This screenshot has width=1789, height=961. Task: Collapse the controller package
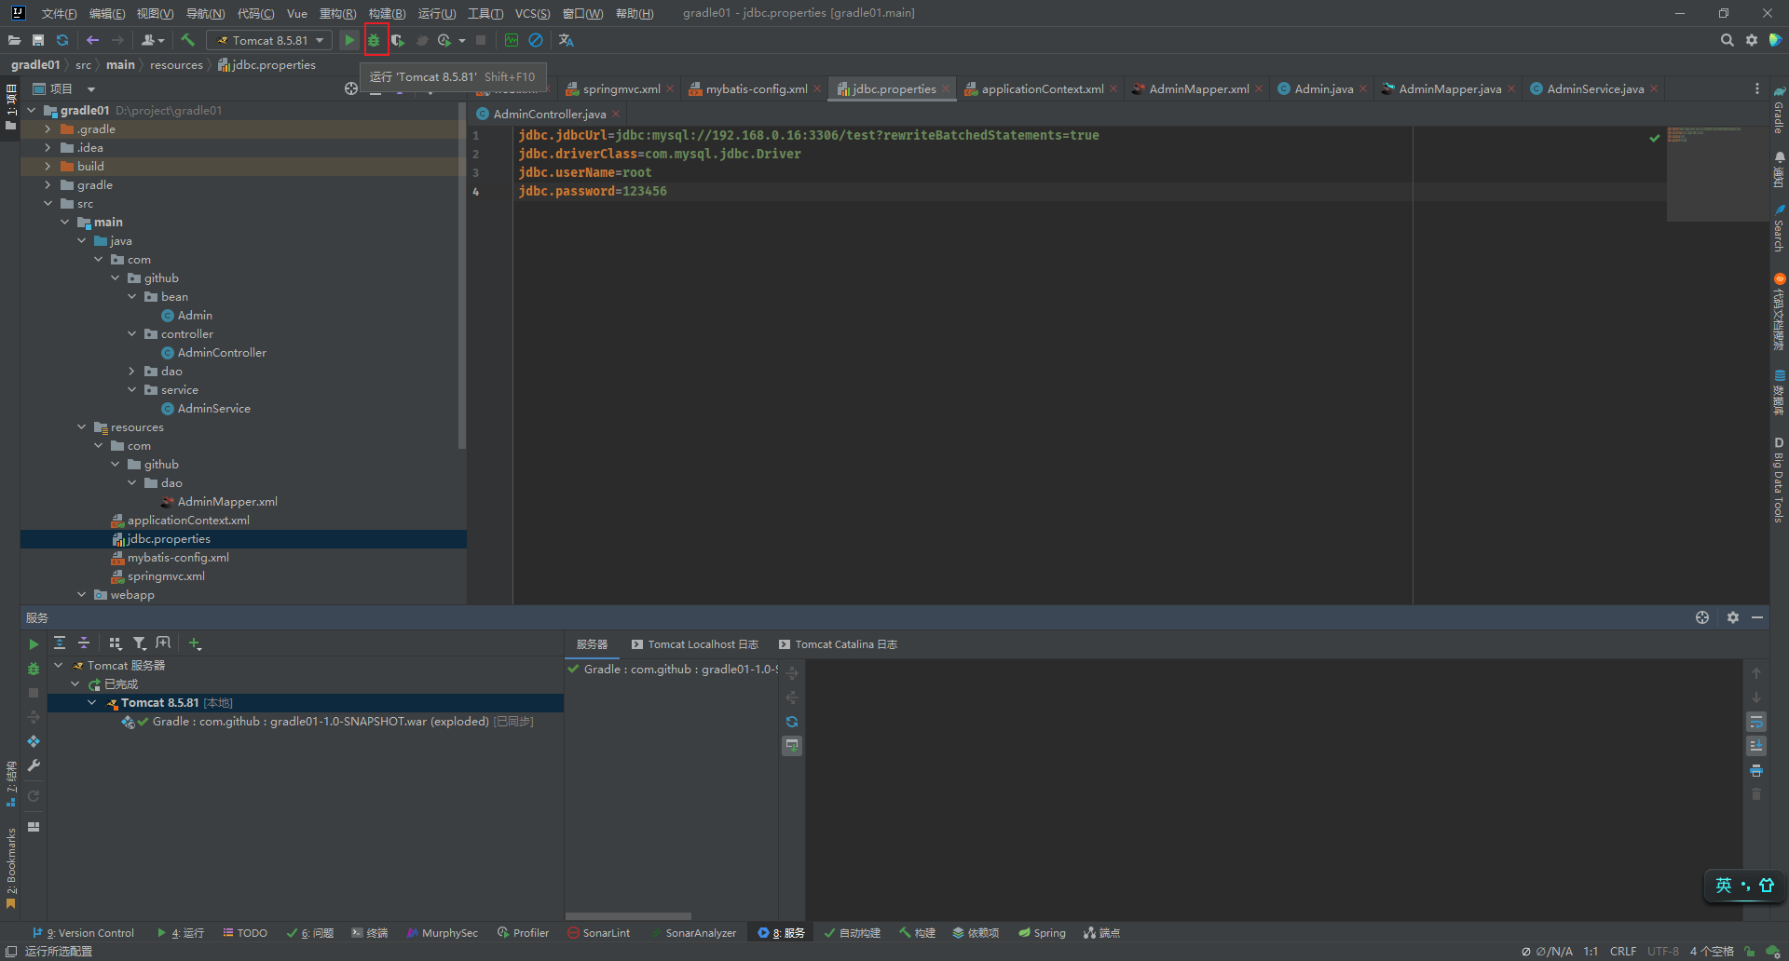tap(131, 334)
